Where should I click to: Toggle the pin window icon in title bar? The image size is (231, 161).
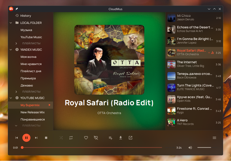[17, 9]
